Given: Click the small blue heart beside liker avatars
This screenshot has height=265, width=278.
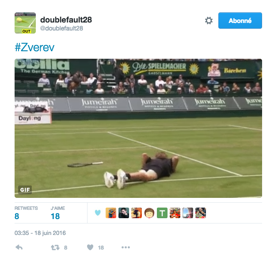Looking at the screenshot, I should tap(98, 212).
